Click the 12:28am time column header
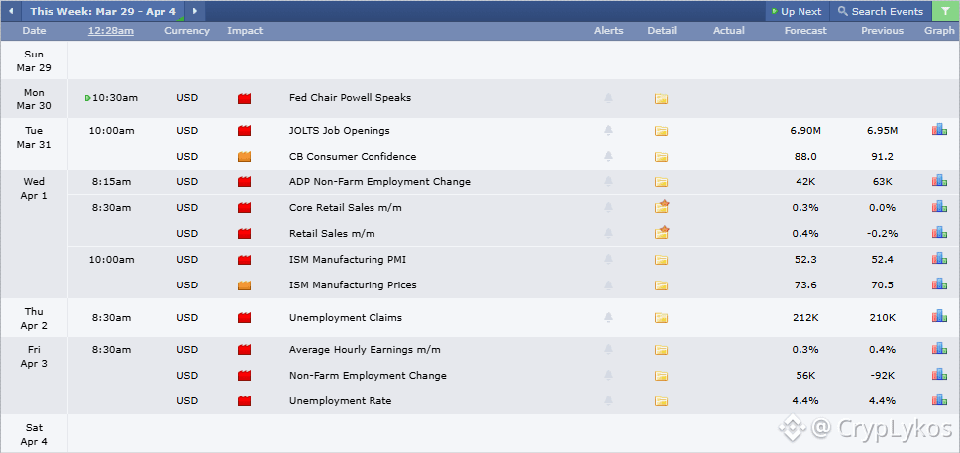Screen dimensions: 960x453 111,31
